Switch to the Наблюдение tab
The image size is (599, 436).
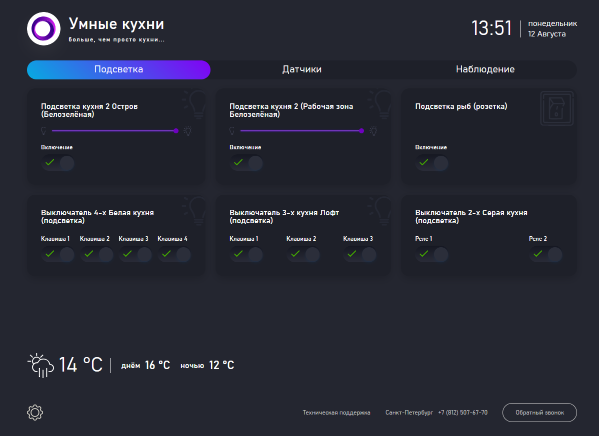pyautogui.click(x=485, y=69)
